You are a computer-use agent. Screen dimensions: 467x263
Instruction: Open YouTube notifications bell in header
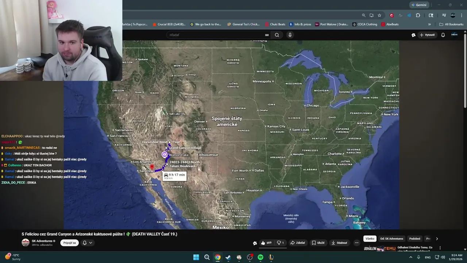coord(443,35)
